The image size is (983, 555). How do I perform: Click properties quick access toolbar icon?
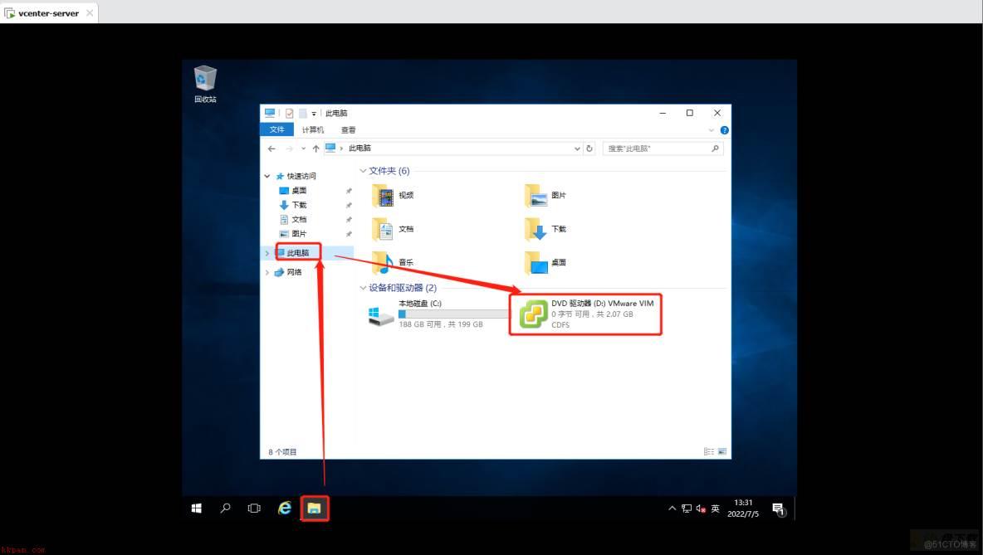coord(289,114)
